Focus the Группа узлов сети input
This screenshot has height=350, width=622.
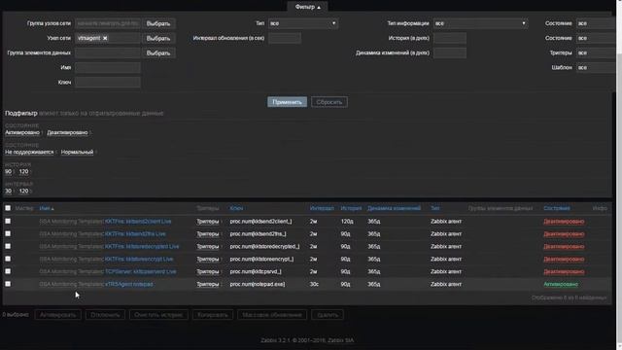[108, 23]
